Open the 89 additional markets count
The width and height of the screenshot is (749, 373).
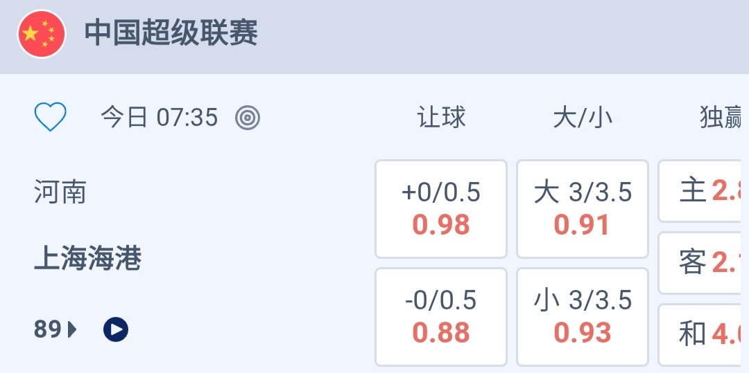coord(48,329)
